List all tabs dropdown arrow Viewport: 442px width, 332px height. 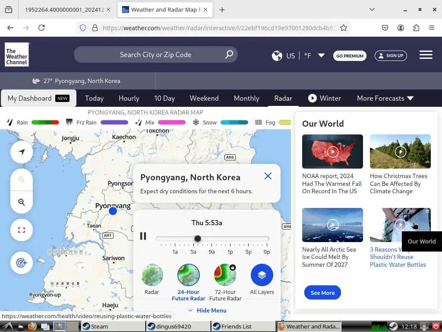tap(372, 10)
